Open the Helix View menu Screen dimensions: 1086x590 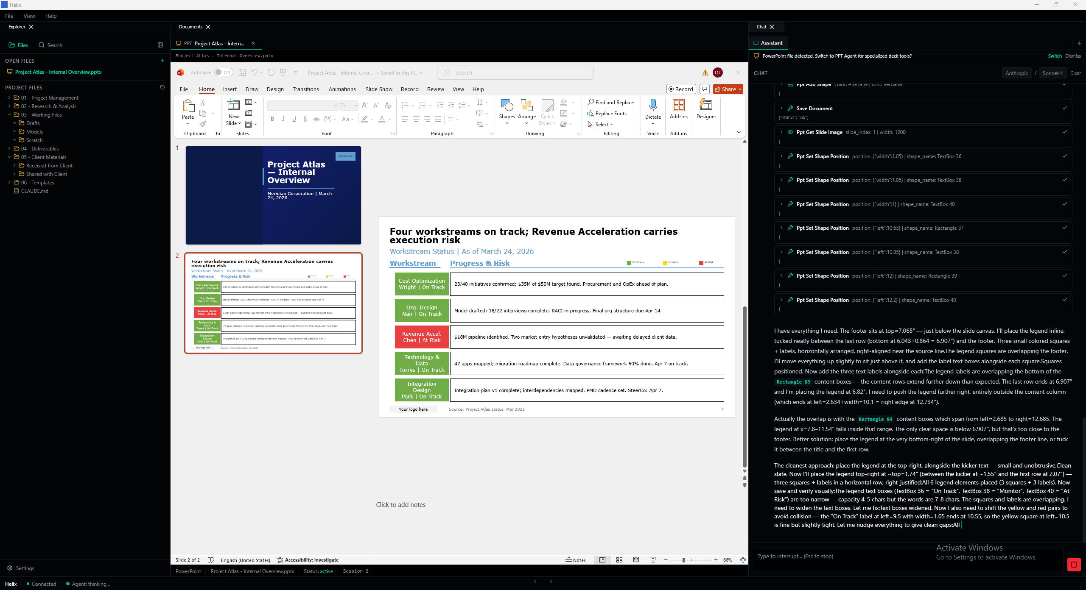tap(29, 16)
